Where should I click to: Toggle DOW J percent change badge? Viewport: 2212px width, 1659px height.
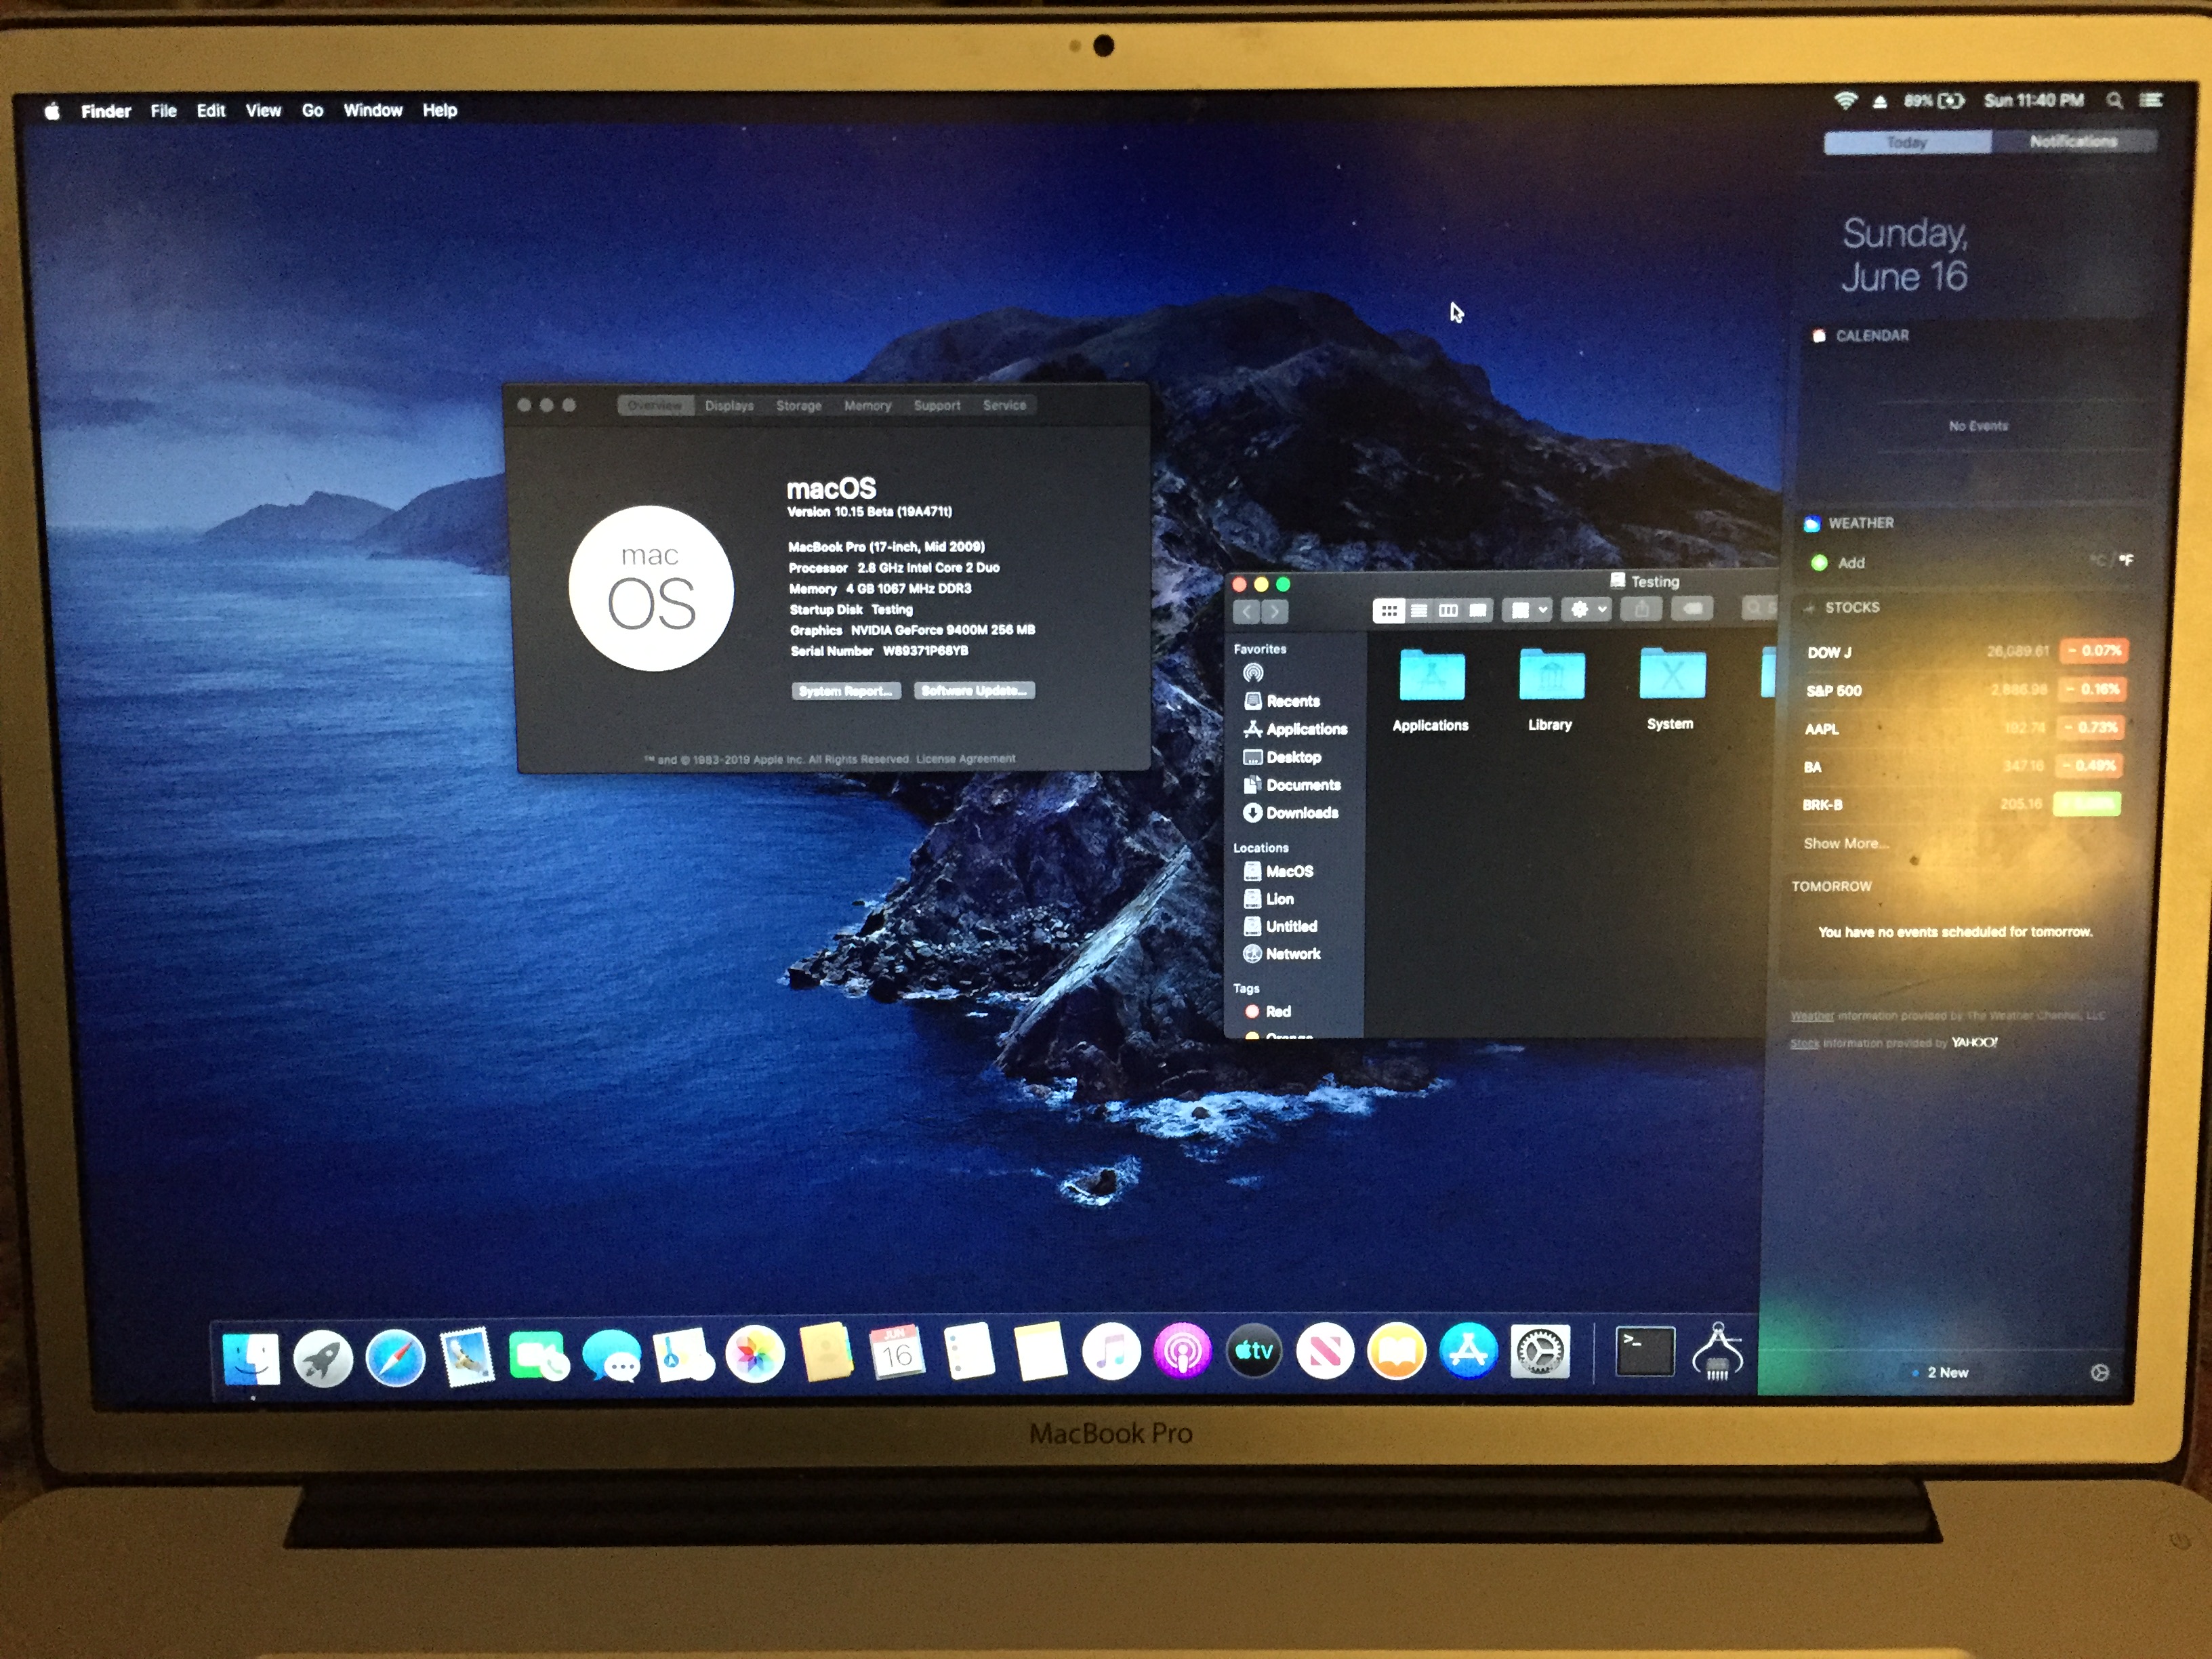pos(2094,650)
